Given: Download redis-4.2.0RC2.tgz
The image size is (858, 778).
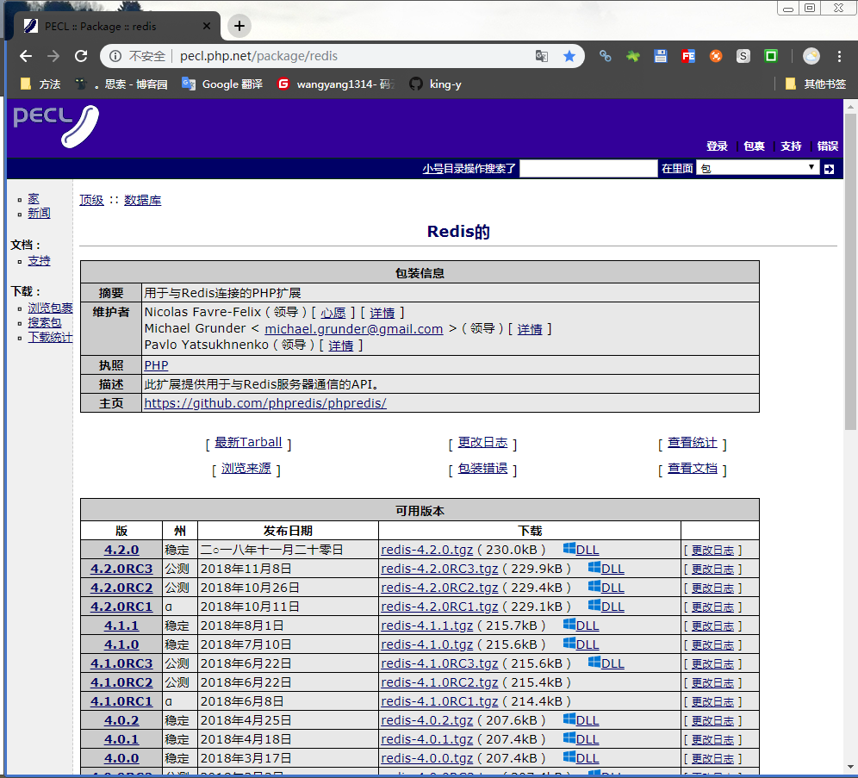Looking at the screenshot, I should 439,588.
